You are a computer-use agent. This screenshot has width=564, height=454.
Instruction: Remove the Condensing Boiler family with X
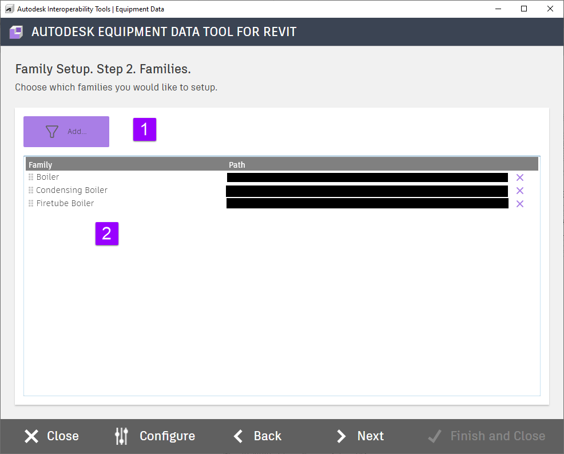(520, 191)
